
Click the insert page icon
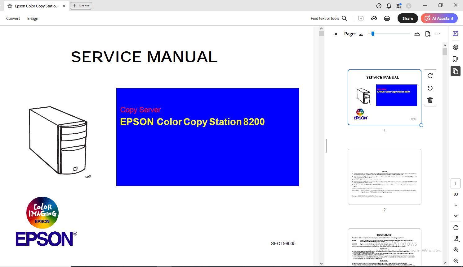pyautogui.click(x=428, y=34)
